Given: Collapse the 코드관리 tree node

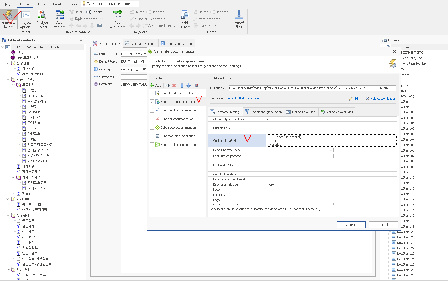Looking at the screenshot, I should (x=13, y=85).
